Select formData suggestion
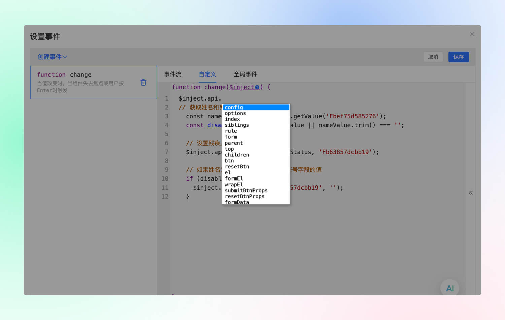 [256, 202]
